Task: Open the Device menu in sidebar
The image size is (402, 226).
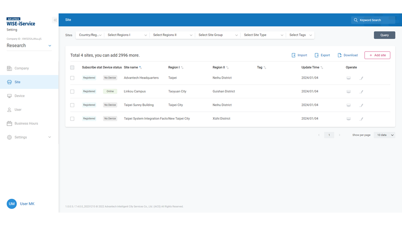Action: [x=20, y=96]
